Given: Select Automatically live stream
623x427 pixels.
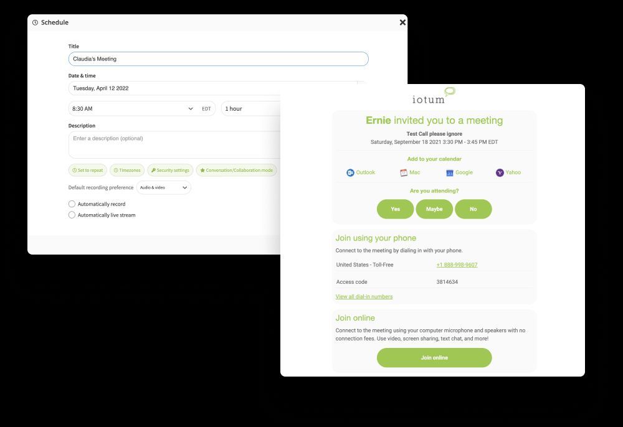Looking at the screenshot, I should pyautogui.click(x=72, y=215).
